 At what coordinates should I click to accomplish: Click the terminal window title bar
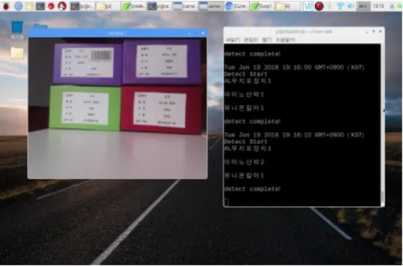pyautogui.click(x=304, y=32)
